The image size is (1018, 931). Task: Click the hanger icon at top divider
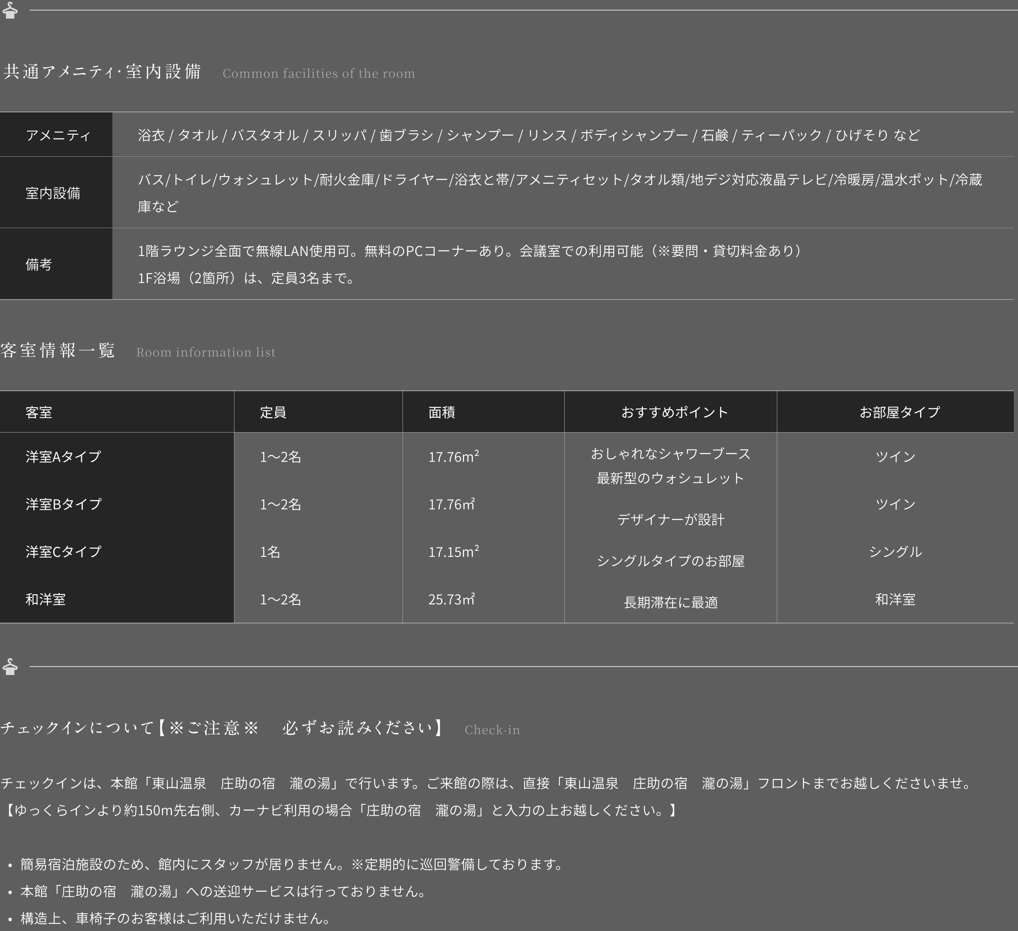click(10, 10)
